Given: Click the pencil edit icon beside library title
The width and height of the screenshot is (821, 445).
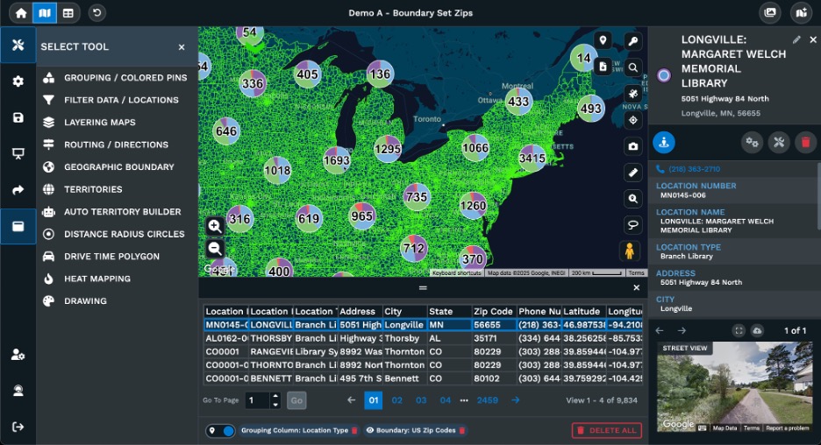Looking at the screenshot, I should tap(796, 39).
